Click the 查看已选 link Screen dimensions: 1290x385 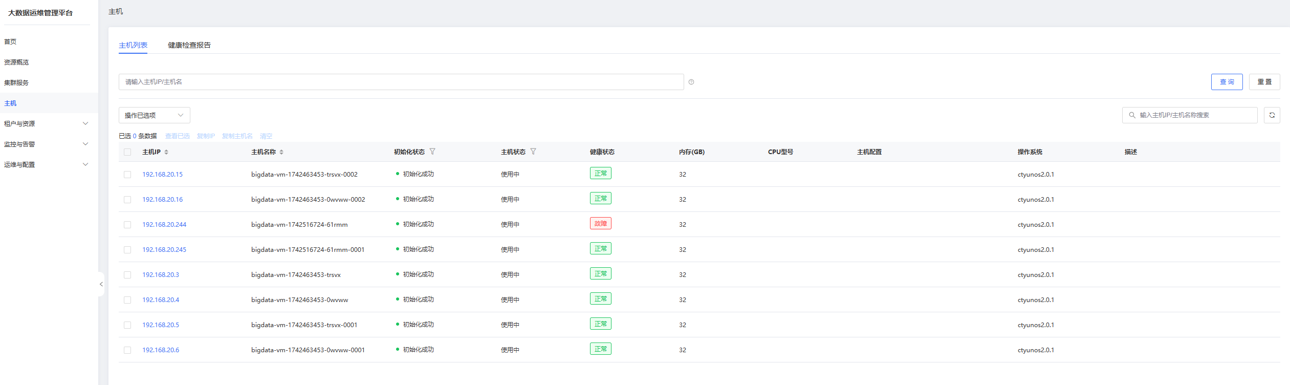tap(178, 136)
